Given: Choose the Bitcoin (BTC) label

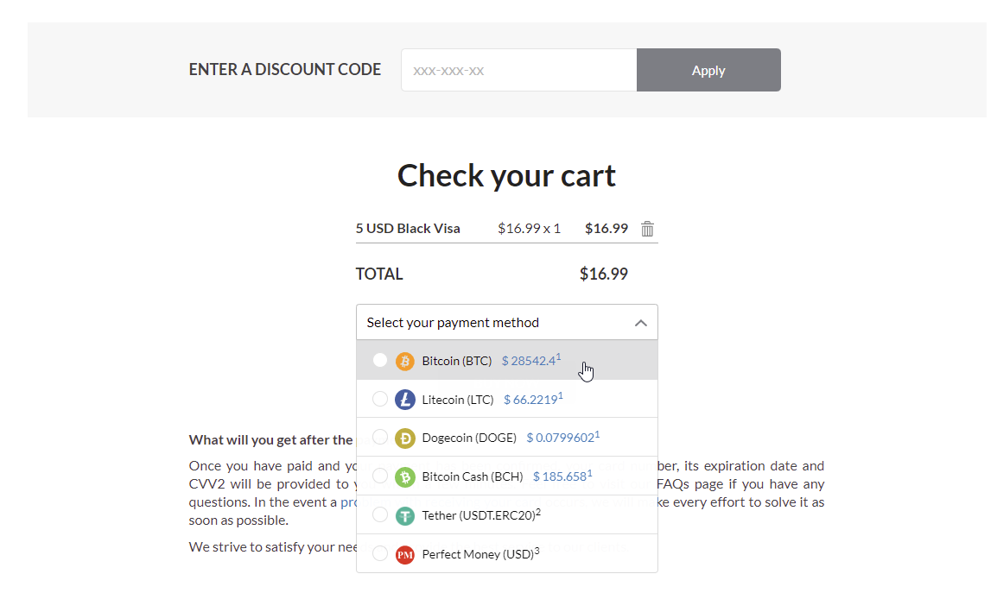Looking at the screenshot, I should [x=456, y=361].
